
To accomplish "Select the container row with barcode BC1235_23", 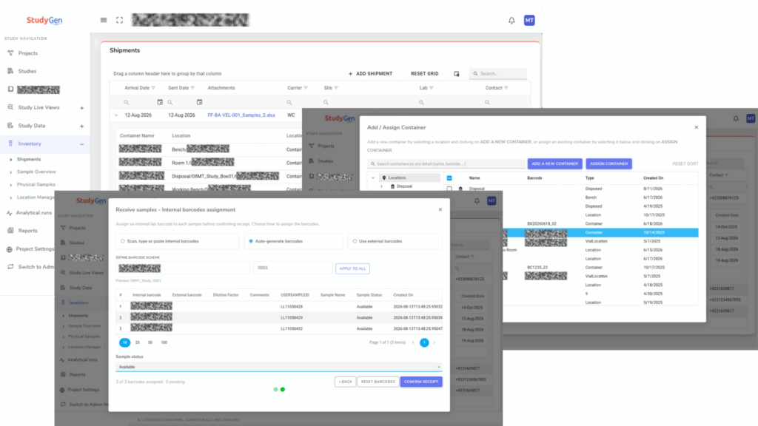I will (600, 267).
